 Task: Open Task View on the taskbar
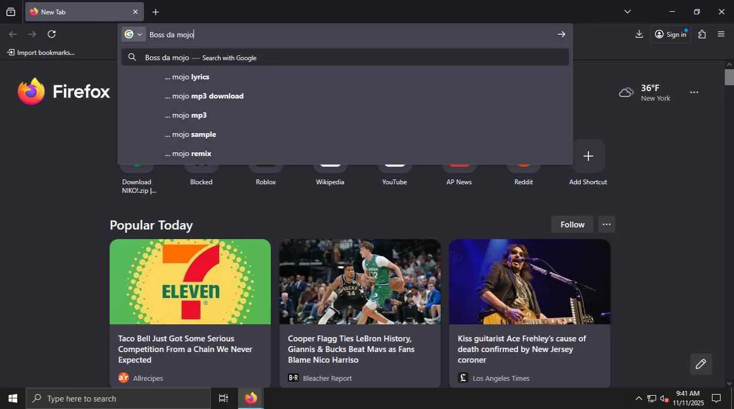(x=224, y=398)
